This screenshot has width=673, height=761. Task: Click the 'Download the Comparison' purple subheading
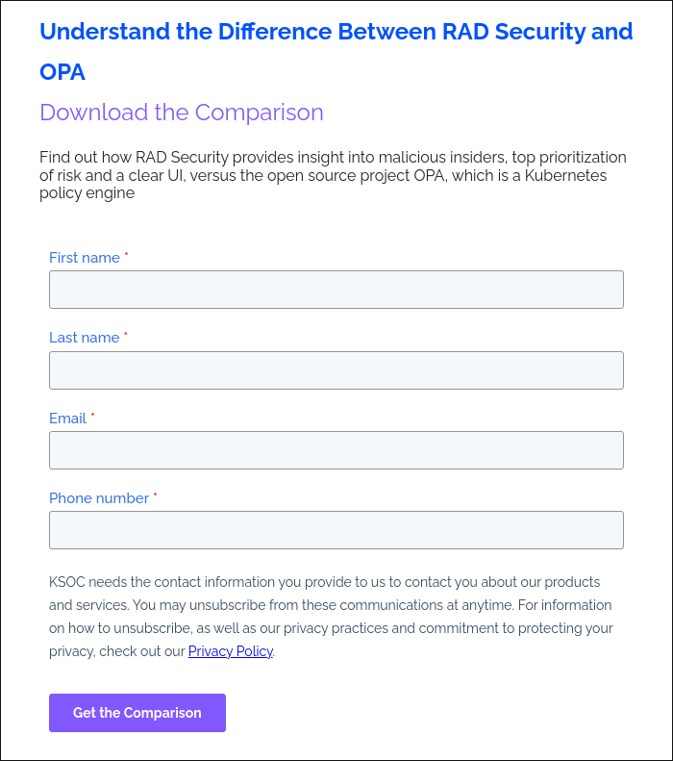tap(182, 113)
